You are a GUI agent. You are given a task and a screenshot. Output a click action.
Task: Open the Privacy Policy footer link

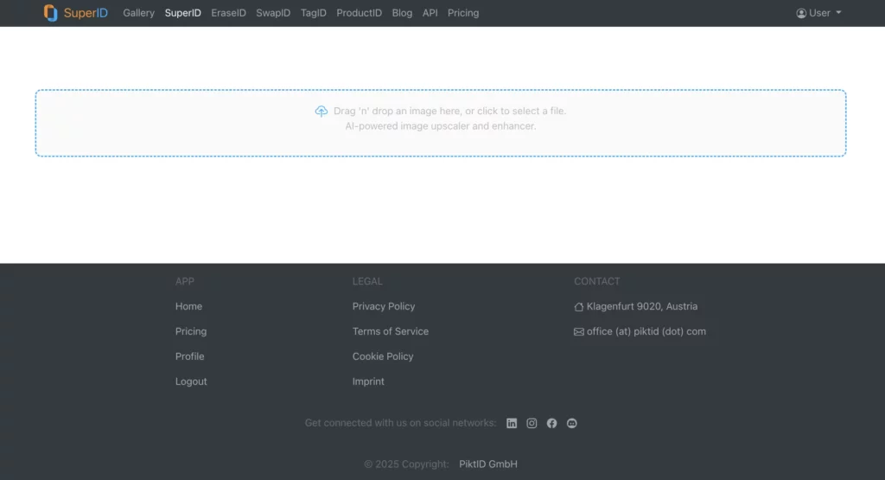tap(384, 306)
